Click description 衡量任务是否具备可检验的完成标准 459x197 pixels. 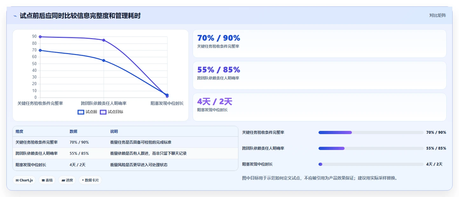pyautogui.click(x=141, y=142)
